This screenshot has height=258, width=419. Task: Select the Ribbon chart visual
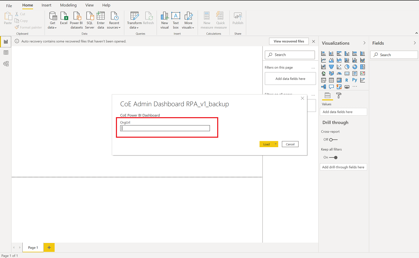point(362,60)
